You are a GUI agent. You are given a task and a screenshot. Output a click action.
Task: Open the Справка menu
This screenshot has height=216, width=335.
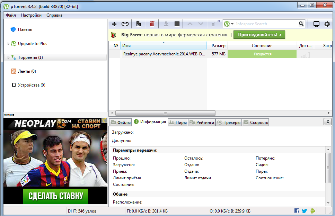(54, 15)
